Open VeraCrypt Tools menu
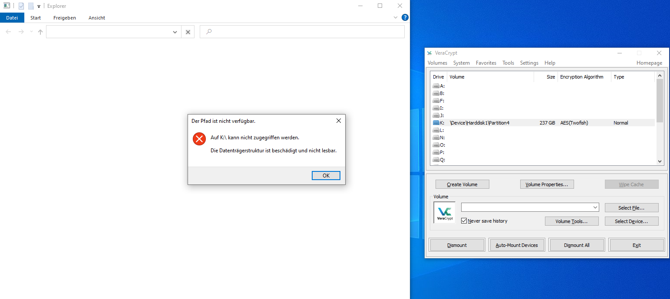 pos(508,63)
